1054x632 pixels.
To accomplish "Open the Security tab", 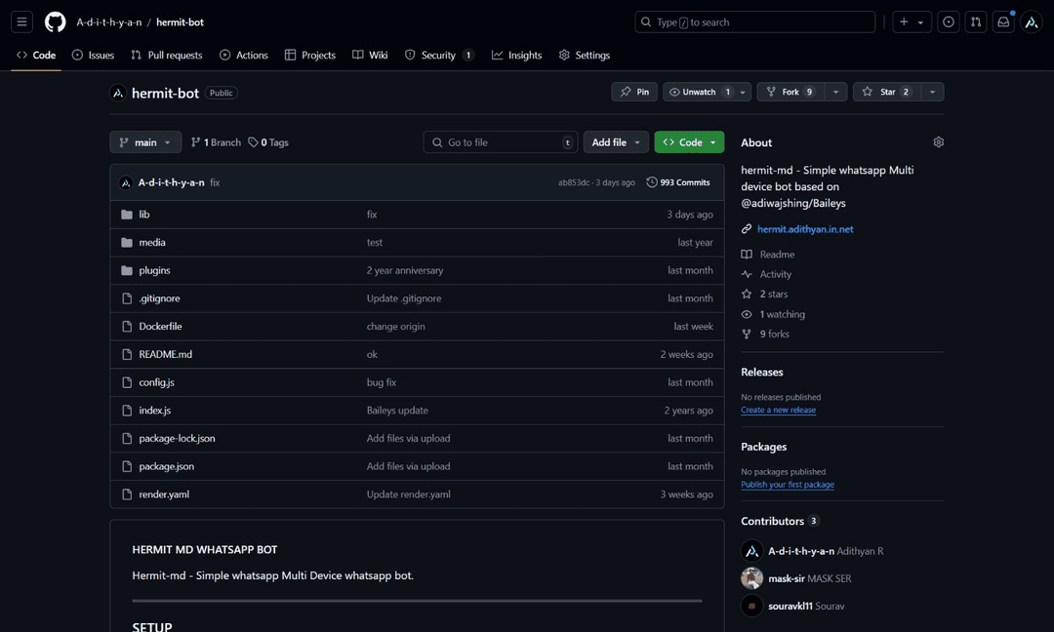I will (x=439, y=55).
